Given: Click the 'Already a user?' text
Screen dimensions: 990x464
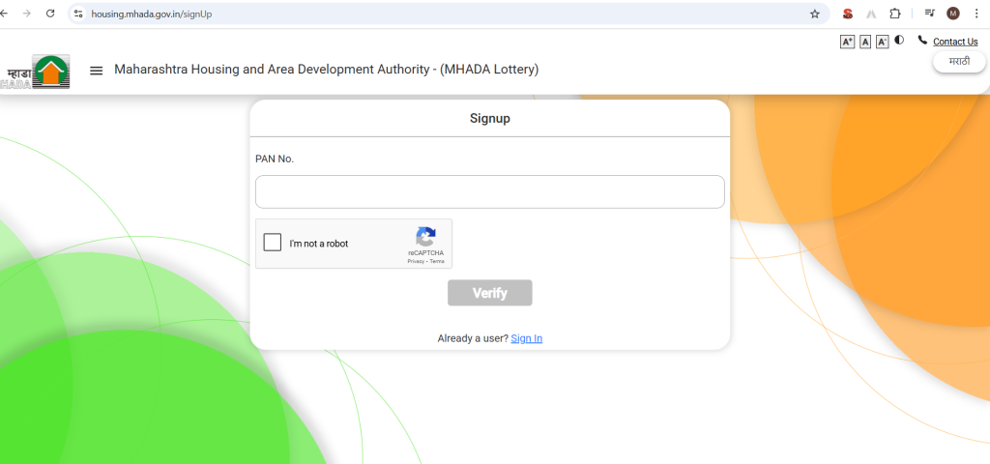Looking at the screenshot, I should coord(473,338).
